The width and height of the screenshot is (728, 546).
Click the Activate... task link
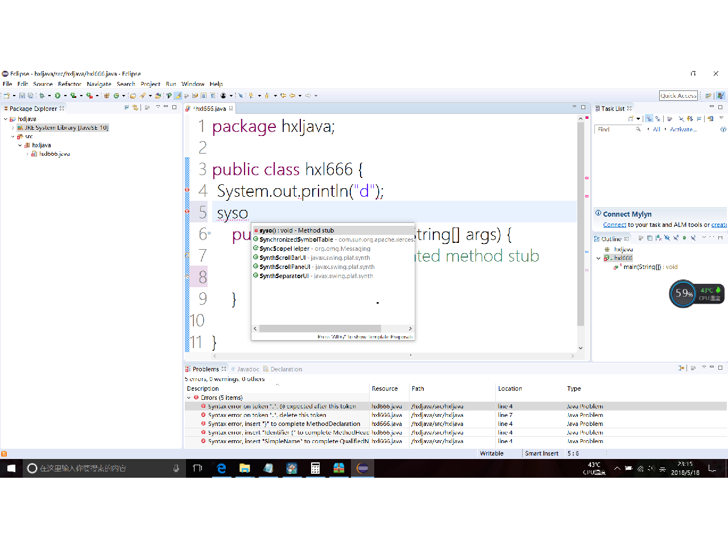tap(683, 130)
